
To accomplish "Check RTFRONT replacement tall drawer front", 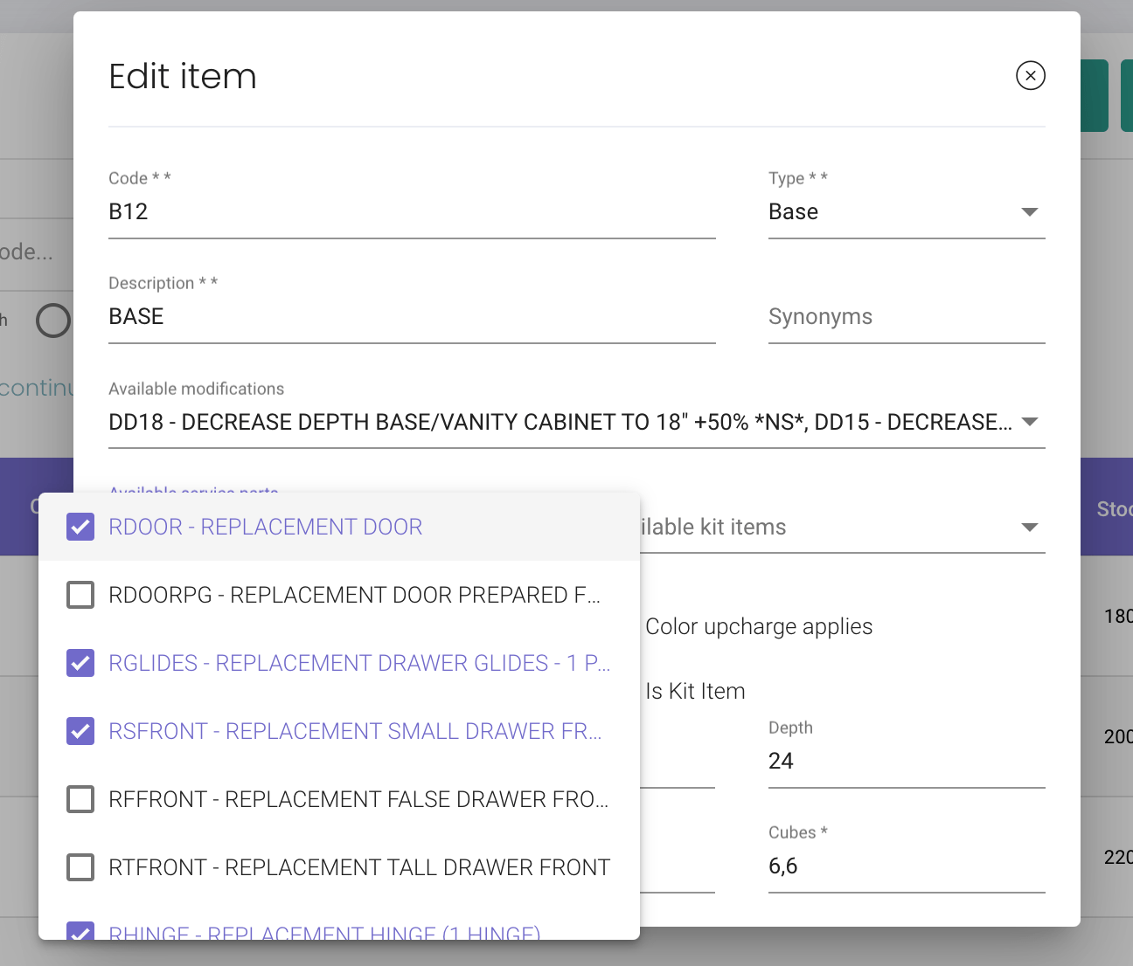I will [x=80, y=867].
